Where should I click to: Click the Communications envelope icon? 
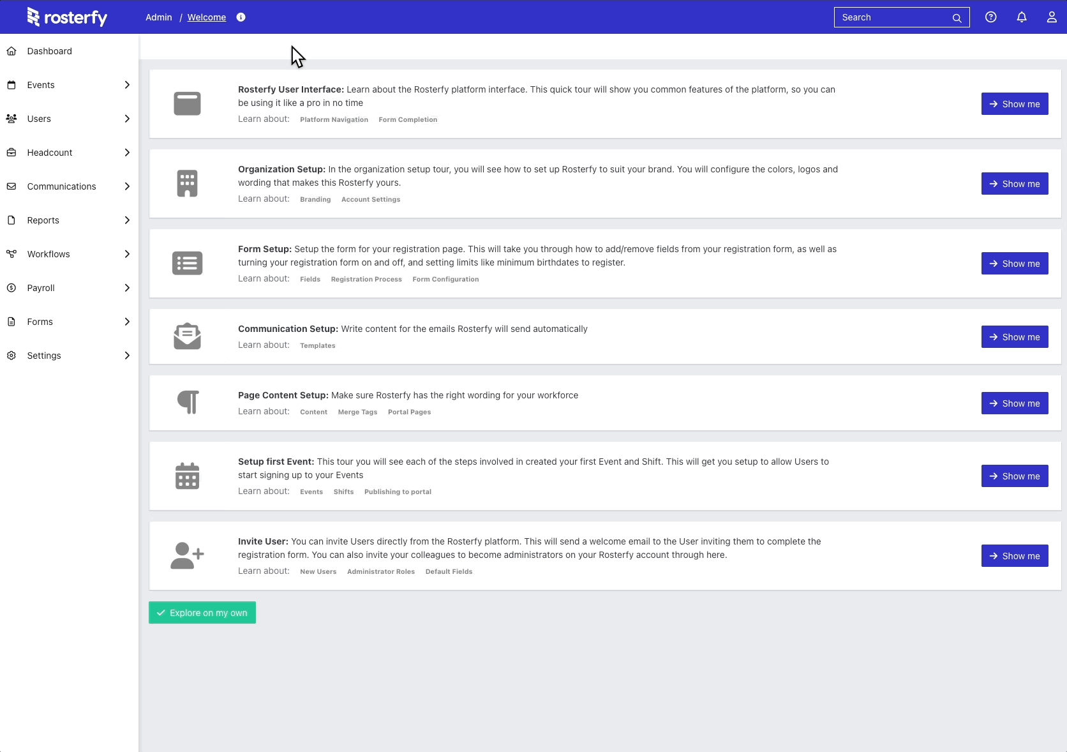[x=11, y=186]
